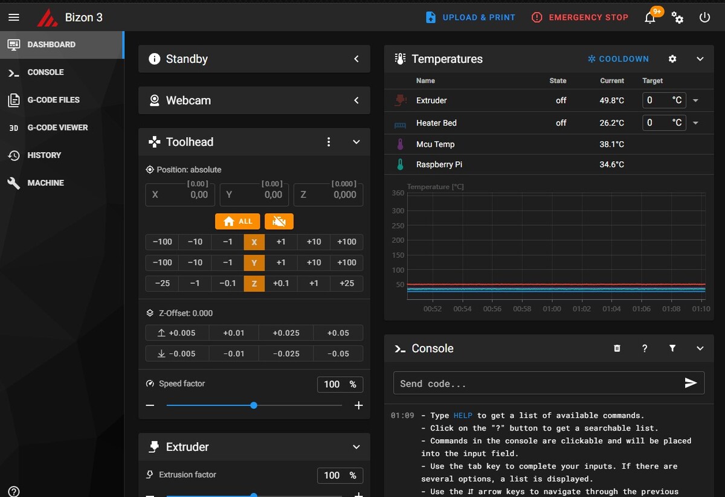725x497 pixels.
Task: Send console command with arrow icon
Action: coord(691,383)
